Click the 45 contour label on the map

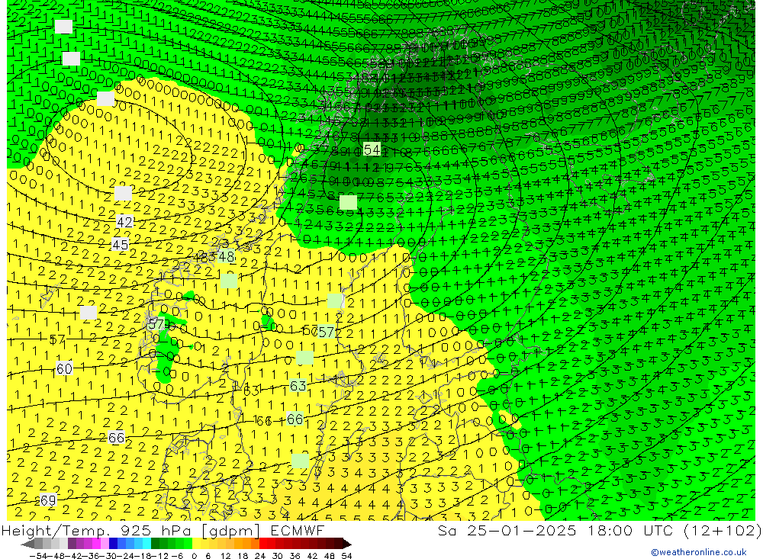pos(120,245)
